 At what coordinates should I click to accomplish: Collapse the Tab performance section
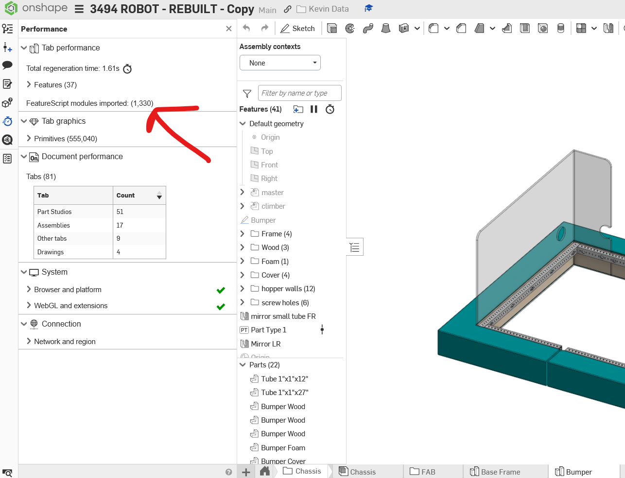pyautogui.click(x=24, y=48)
